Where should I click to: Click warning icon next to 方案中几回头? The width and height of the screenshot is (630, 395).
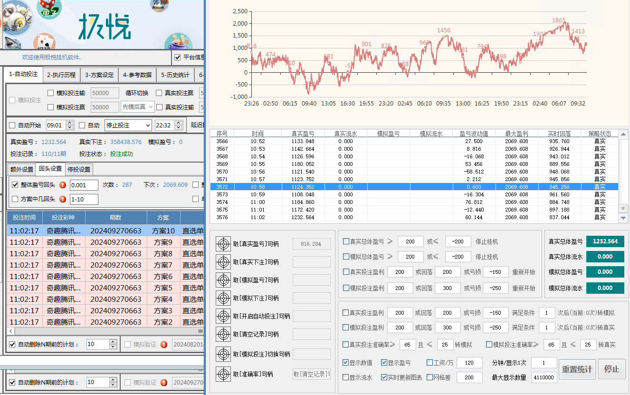coord(63,199)
